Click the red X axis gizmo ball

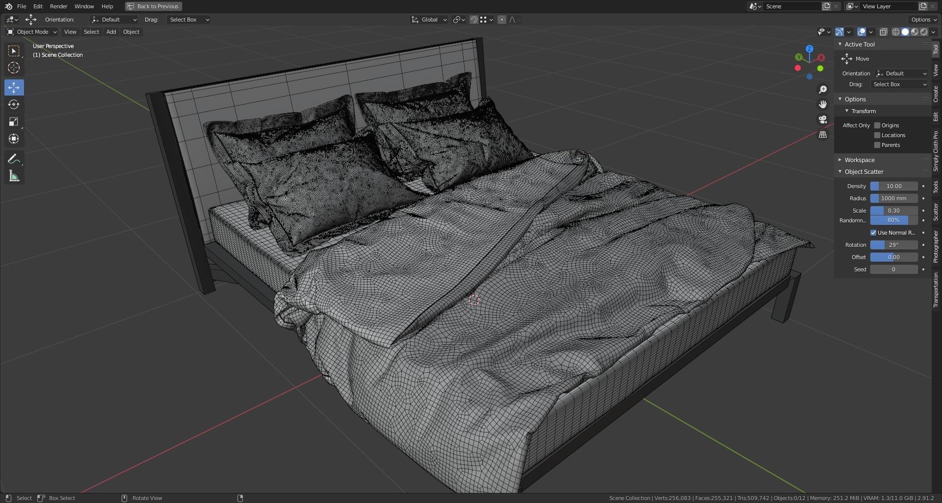point(821,58)
